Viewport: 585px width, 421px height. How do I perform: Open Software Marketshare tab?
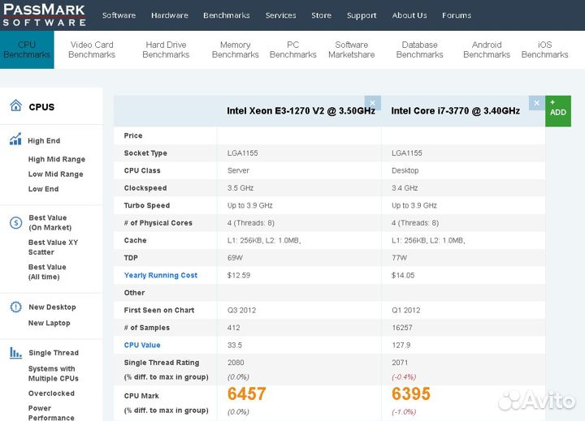coord(352,49)
